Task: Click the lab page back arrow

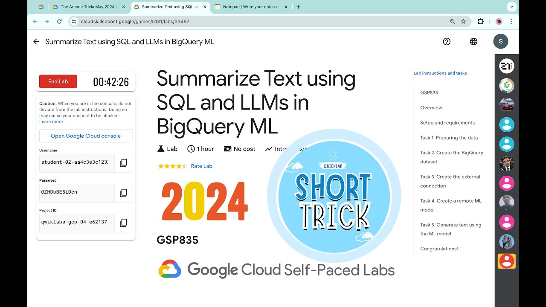Action: [36, 41]
